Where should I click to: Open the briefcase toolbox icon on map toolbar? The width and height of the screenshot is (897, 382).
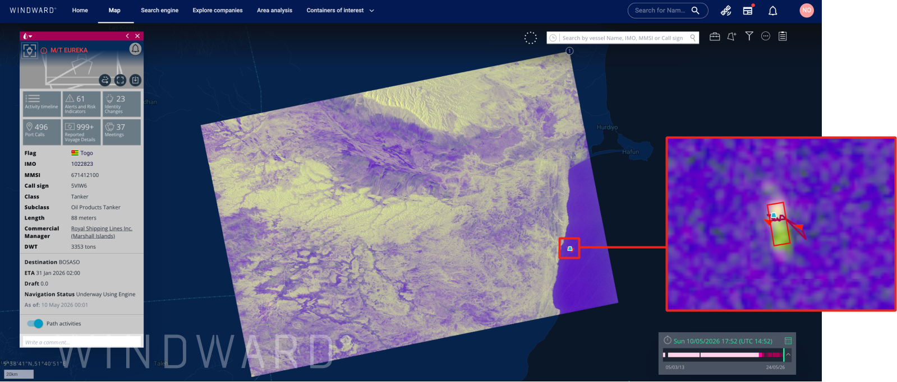tap(715, 36)
